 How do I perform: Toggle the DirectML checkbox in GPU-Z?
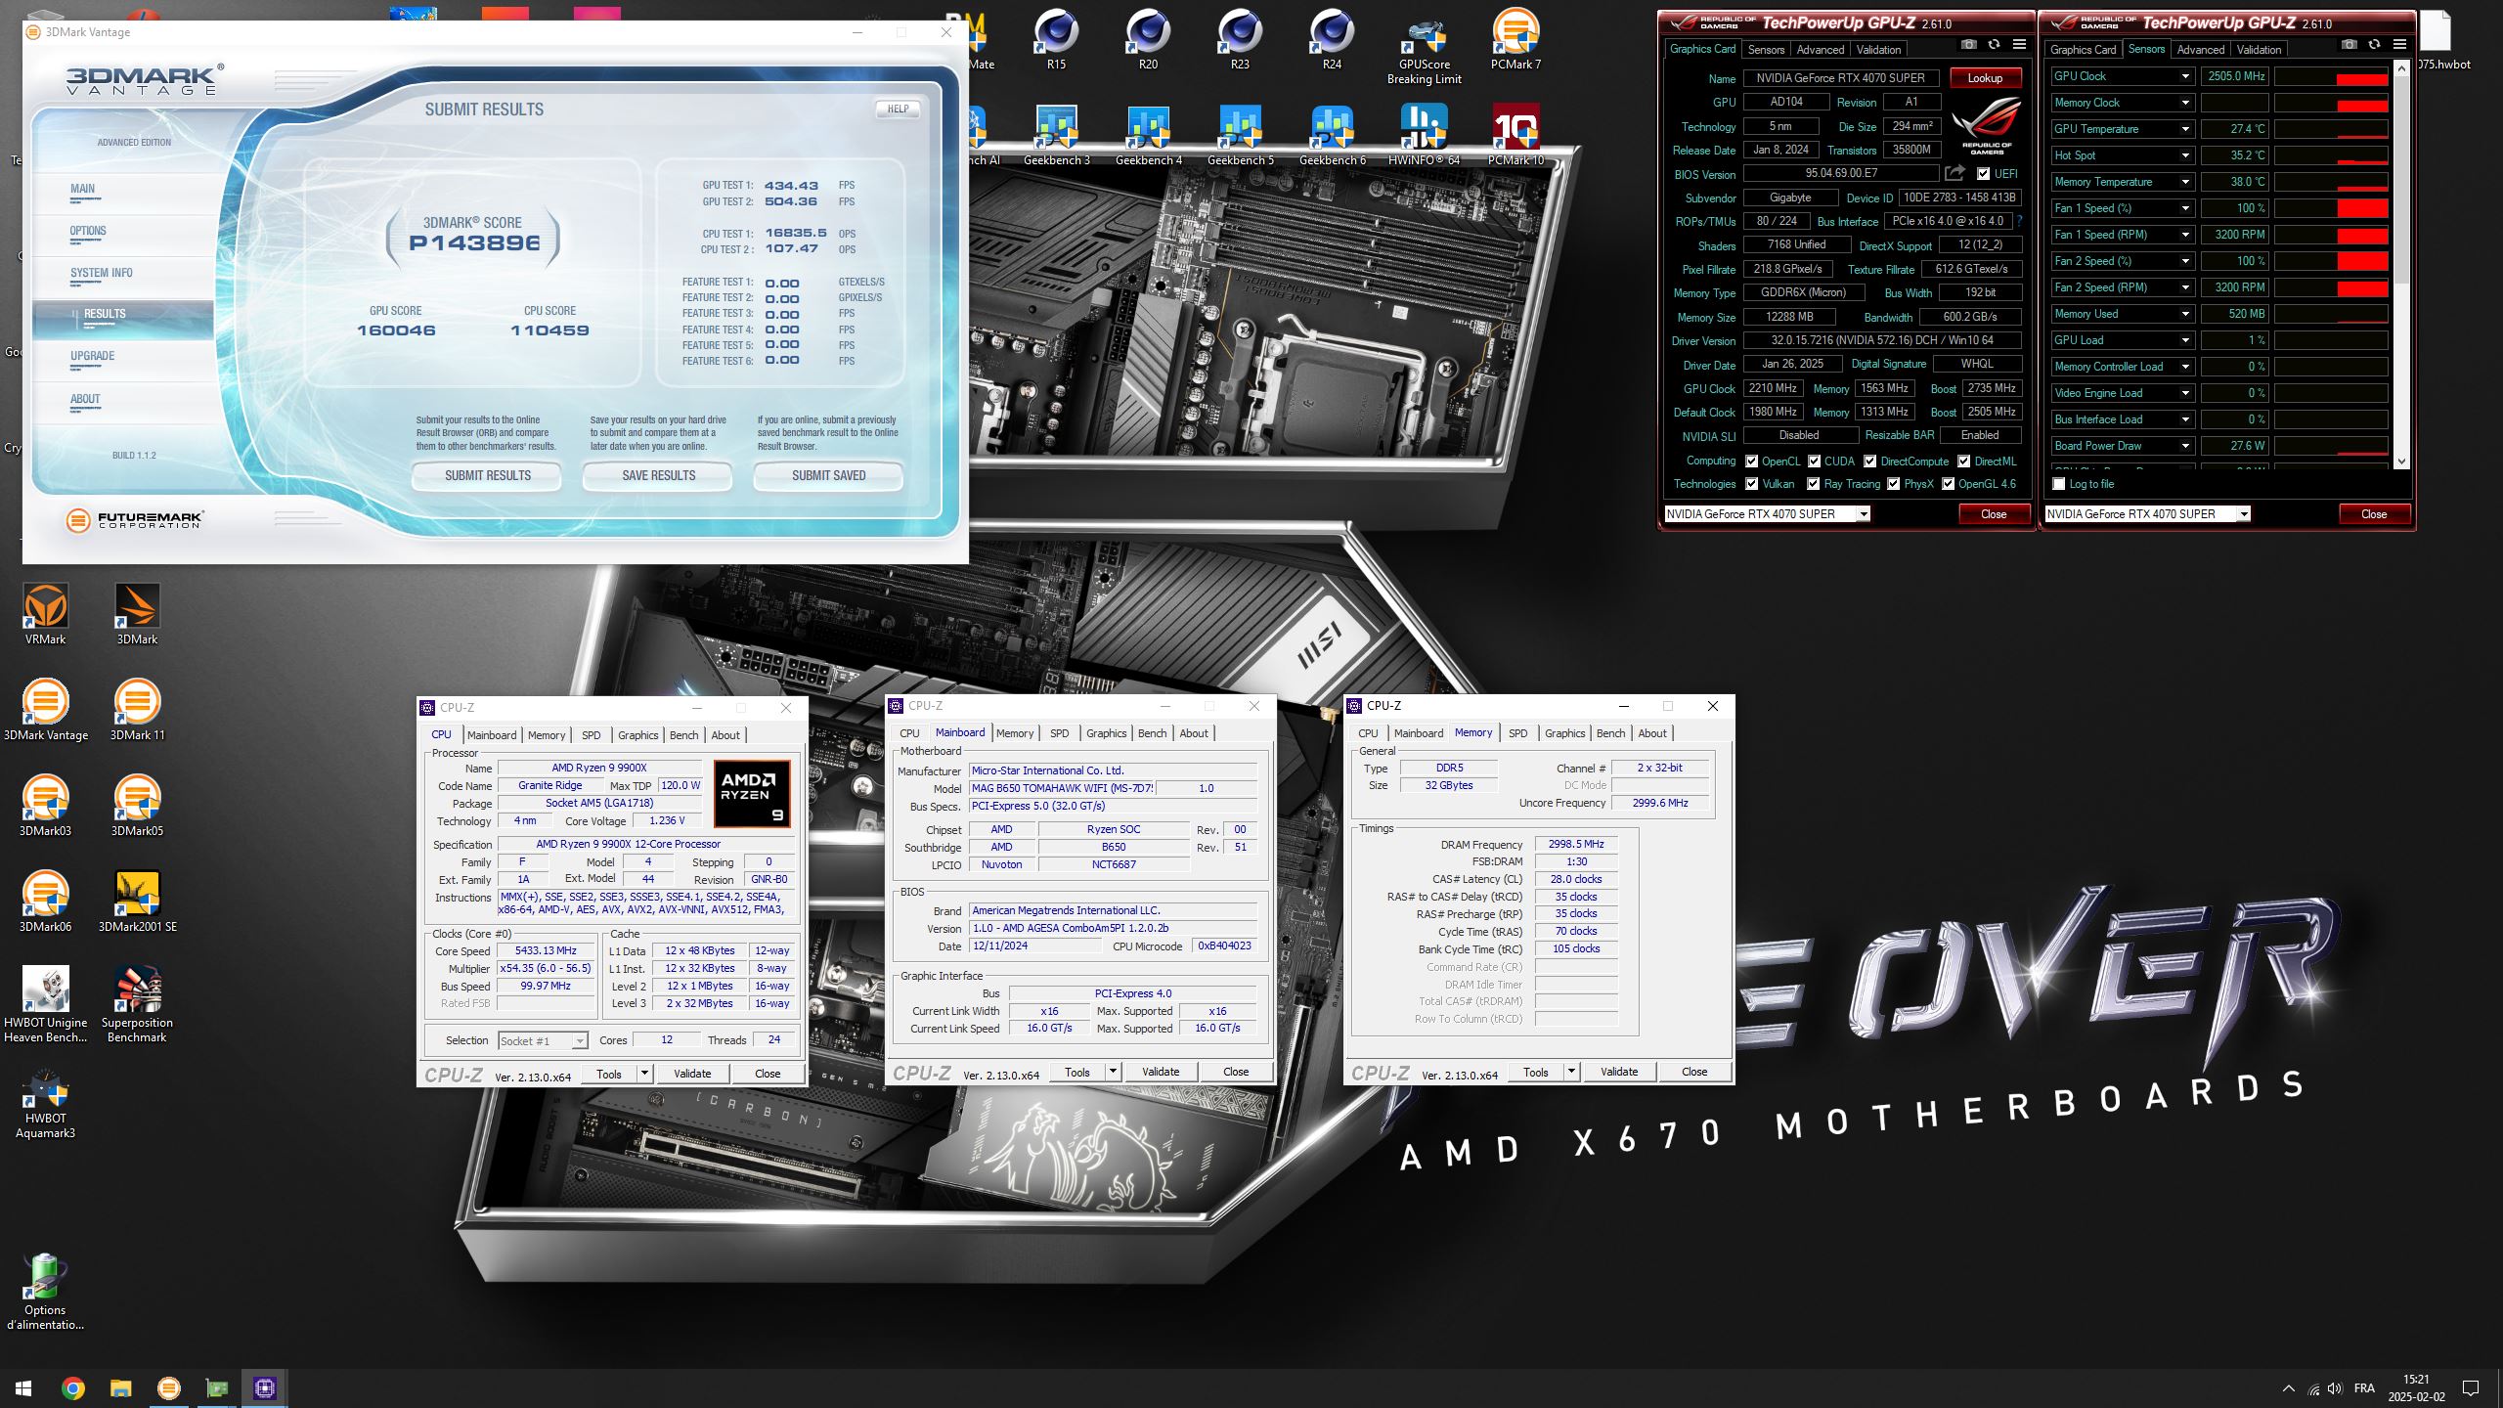pos(1963,462)
